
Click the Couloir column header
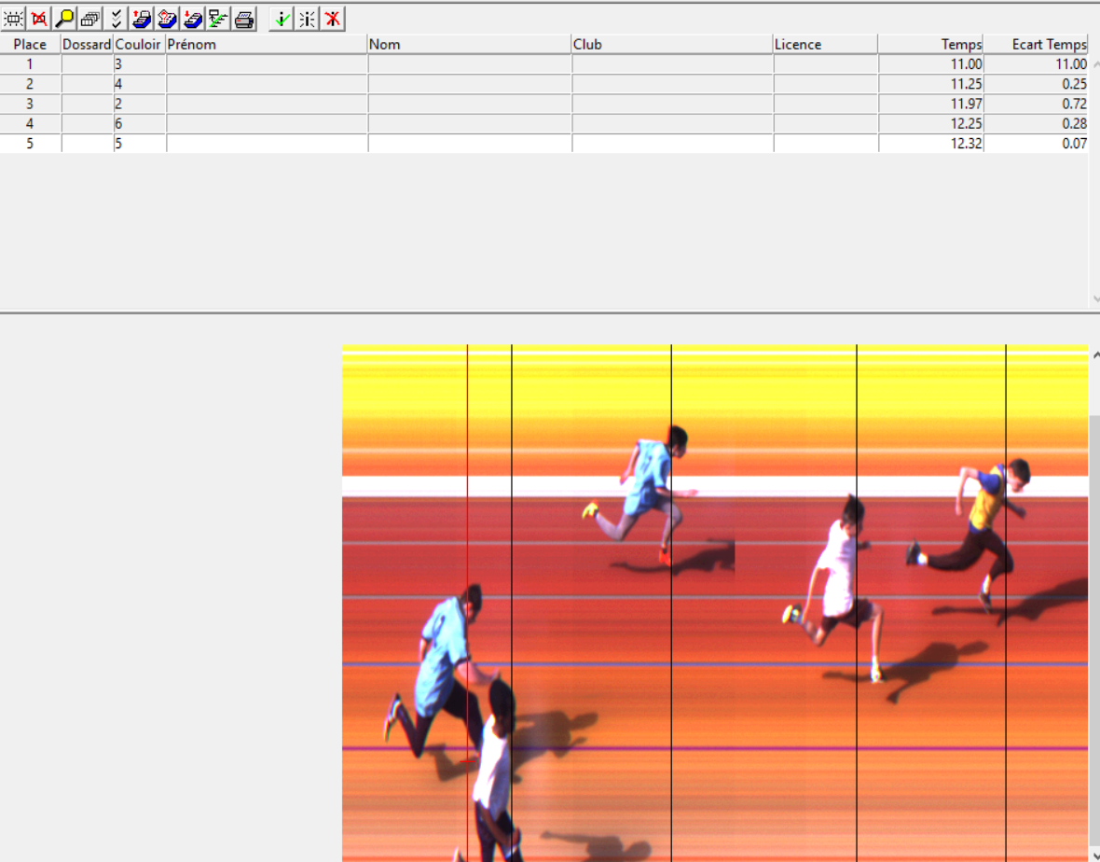(x=139, y=44)
